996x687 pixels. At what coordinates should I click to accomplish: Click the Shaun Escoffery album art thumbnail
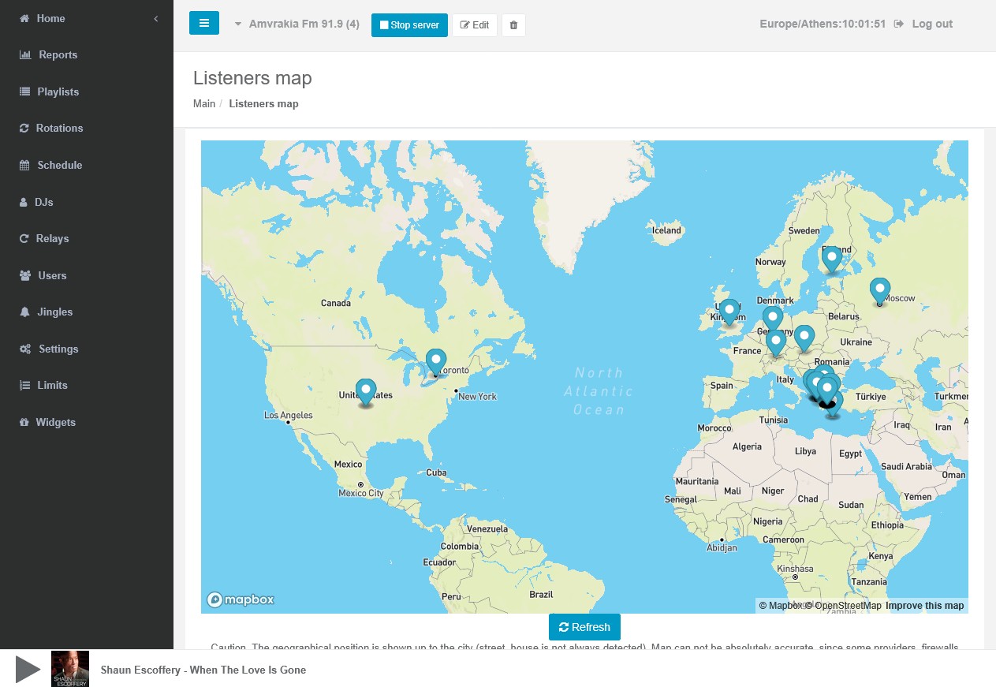click(x=70, y=669)
